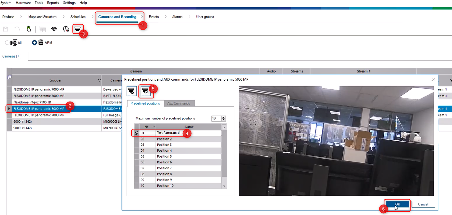Click the first dome camera icon in dialog
The width and height of the screenshot is (452, 215).
pyautogui.click(x=132, y=91)
